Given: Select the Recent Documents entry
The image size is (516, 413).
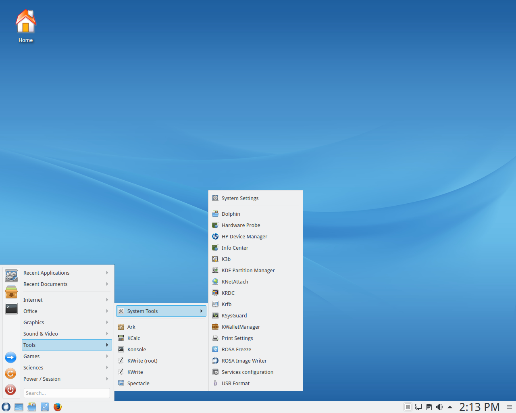Looking at the screenshot, I should [x=67, y=284].
